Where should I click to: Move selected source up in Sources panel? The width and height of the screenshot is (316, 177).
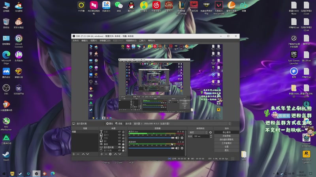[x=115, y=154]
